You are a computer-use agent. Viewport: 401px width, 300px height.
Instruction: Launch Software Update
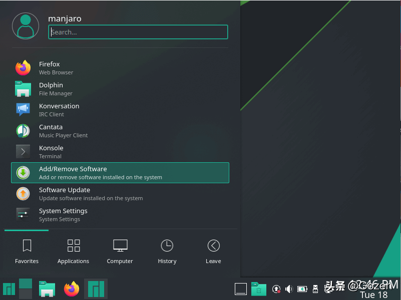coord(120,194)
